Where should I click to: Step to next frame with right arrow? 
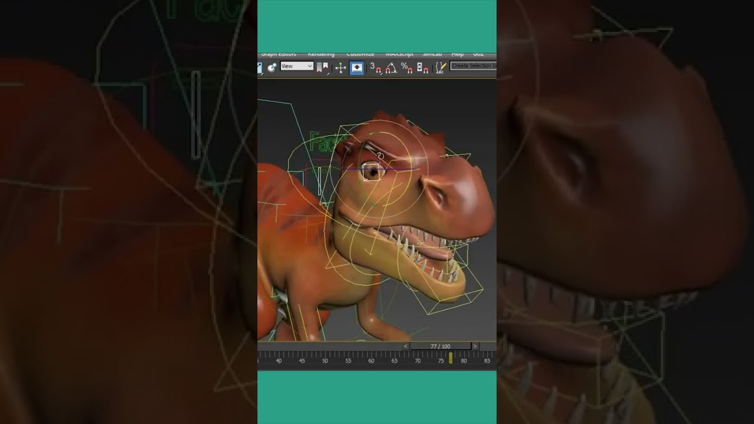(x=475, y=346)
